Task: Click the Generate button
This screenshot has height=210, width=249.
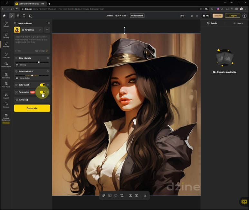Action: (x=32, y=108)
